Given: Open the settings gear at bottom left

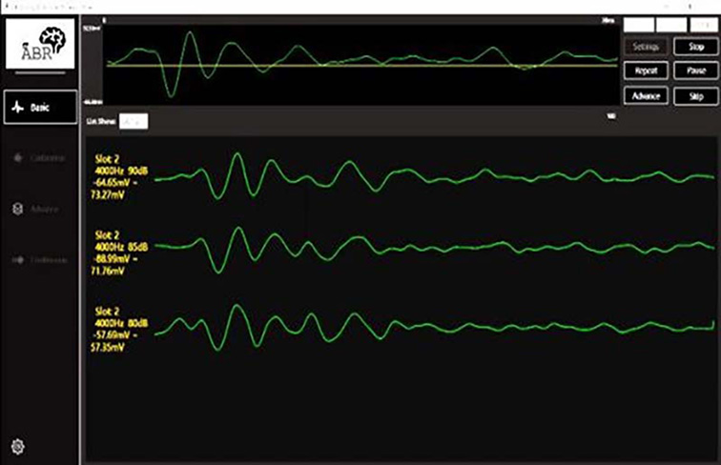Looking at the screenshot, I should (16, 446).
